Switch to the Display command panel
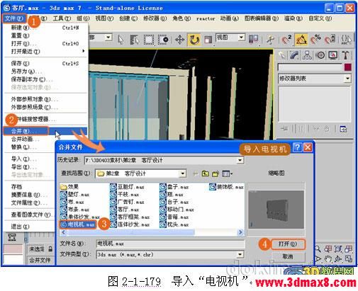This screenshot has height=291, width=358. click(333, 55)
